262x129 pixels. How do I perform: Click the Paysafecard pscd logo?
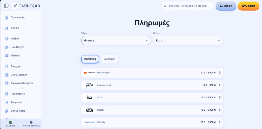coord(89,85)
